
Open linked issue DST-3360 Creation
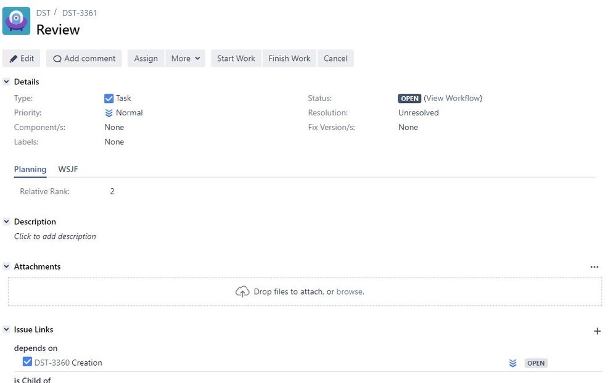click(x=68, y=363)
